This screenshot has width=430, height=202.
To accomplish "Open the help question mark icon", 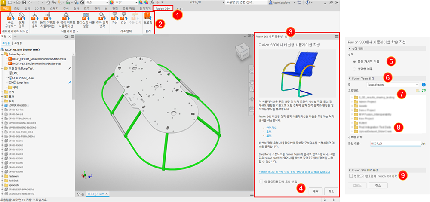I will coord(308,2).
